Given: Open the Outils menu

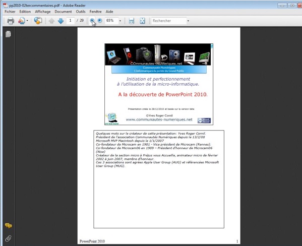Looking at the screenshot, I should (x=81, y=12).
